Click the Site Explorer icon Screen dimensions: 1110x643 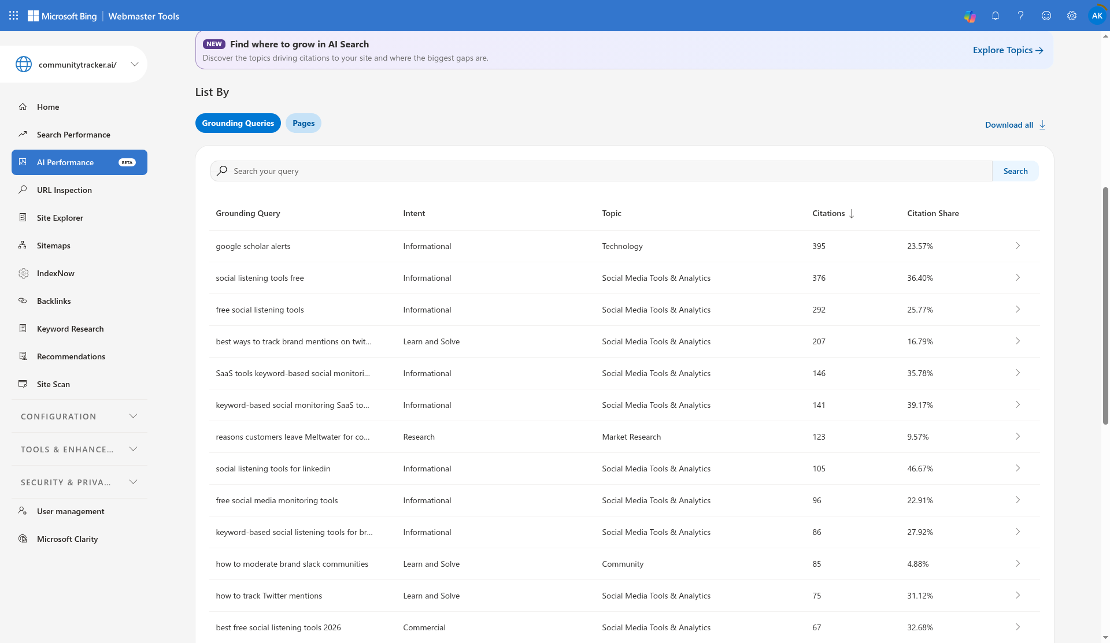(23, 217)
